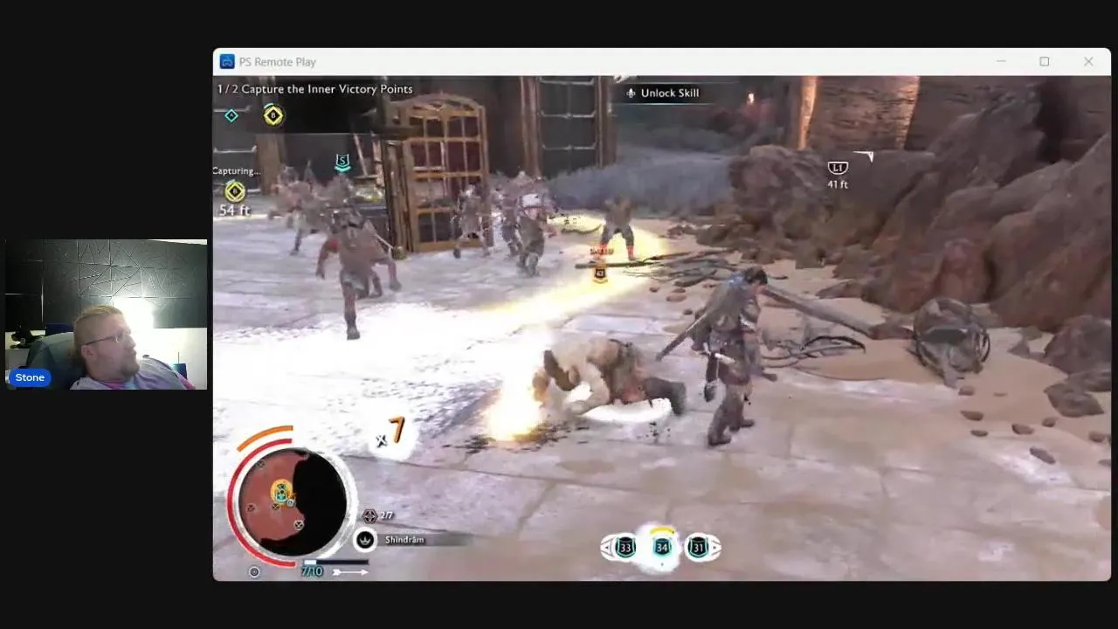The height and width of the screenshot is (629, 1118).
Task: Click the arrow ammo icon
Action: 350,572
